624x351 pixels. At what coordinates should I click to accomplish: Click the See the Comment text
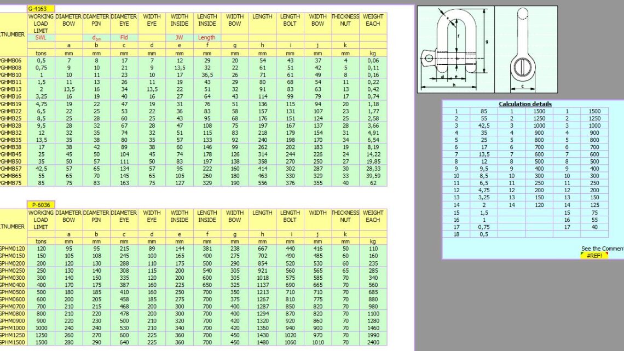click(x=603, y=248)
